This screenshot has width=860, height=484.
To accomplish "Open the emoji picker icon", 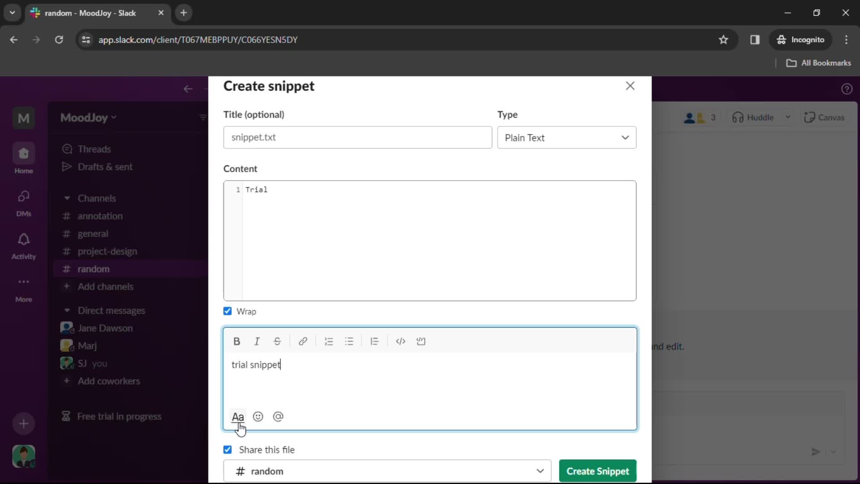I will (258, 417).
